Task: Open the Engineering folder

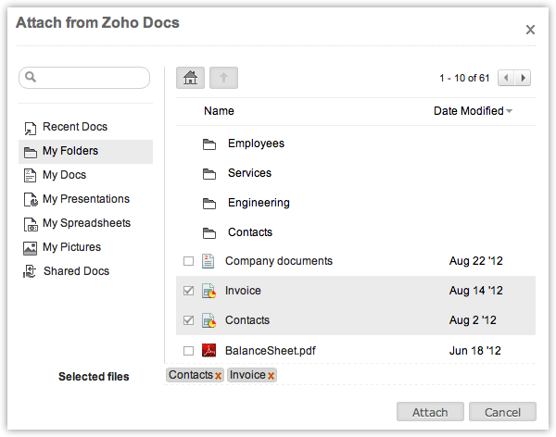Action: pos(259,203)
